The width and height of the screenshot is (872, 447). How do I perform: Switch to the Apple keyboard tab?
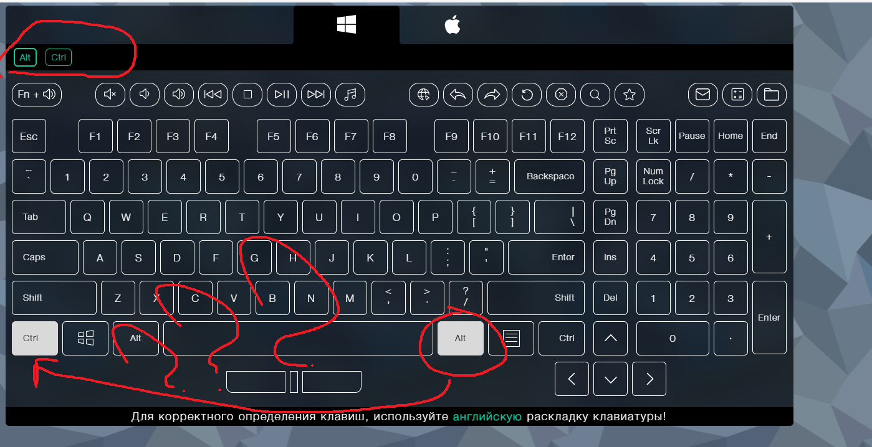(x=452, y=26)
